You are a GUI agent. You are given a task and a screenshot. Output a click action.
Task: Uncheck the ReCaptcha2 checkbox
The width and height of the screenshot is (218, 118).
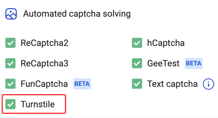10,43
